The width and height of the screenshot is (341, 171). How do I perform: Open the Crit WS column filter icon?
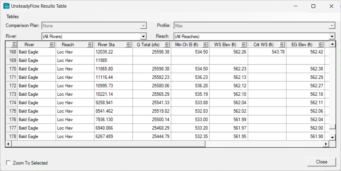click(x=282, y=45)
